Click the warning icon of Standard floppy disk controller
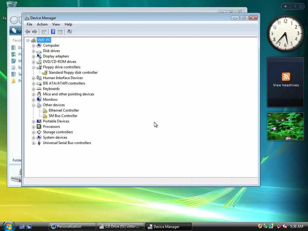 tap(45, 72)
